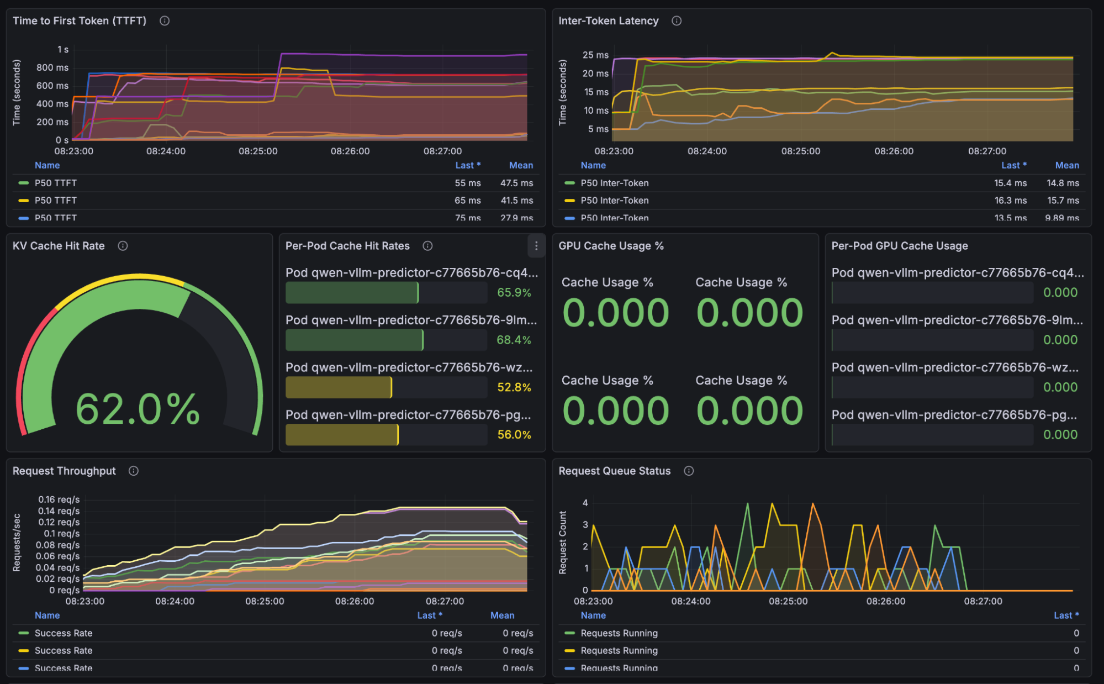Click the 65.9% pod cache hit bar
1104x684 pixels.
coord(352,293)
